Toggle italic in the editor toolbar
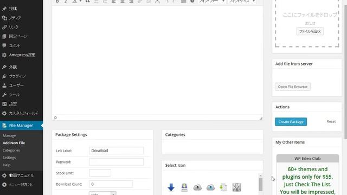The image size is (347, 195). (66, 1)
